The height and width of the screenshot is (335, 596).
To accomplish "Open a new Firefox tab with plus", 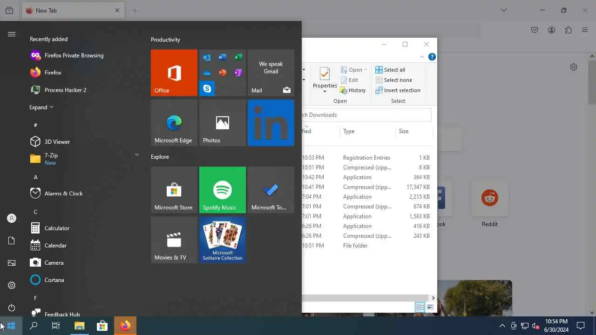I will click(x=135, y=10).
